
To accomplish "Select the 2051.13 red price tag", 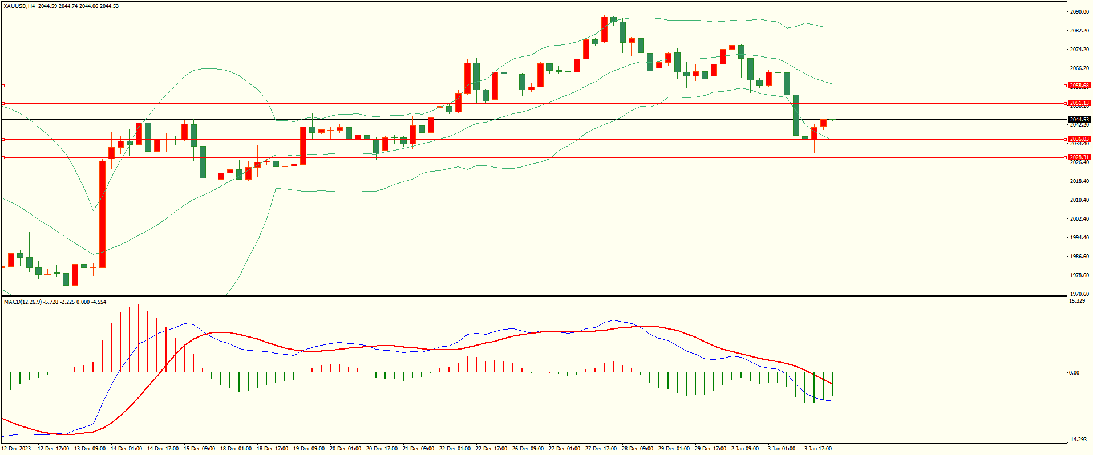I will [x=1079, y=103].
